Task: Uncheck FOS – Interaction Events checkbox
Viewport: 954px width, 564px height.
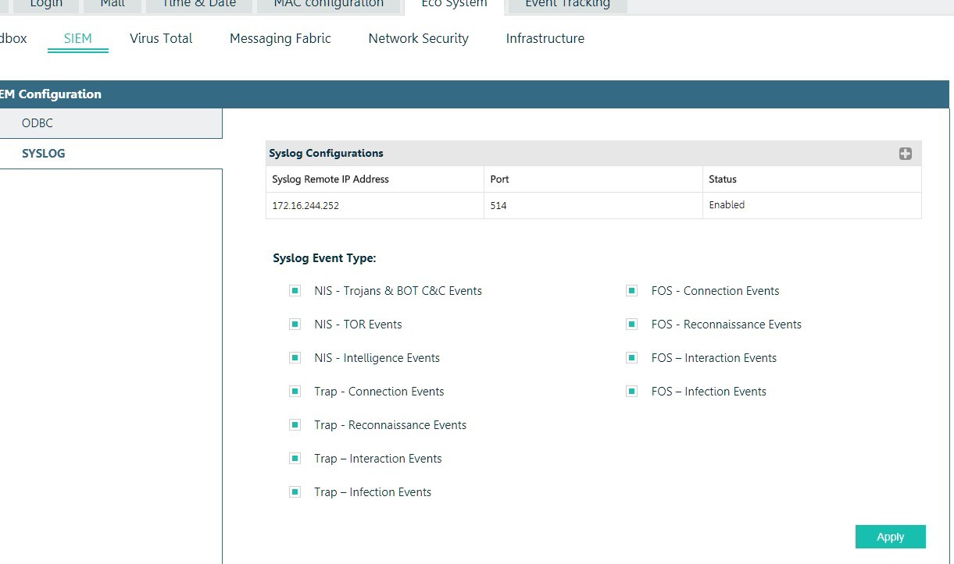Action: pyautogui.click(x=631, y=358)
